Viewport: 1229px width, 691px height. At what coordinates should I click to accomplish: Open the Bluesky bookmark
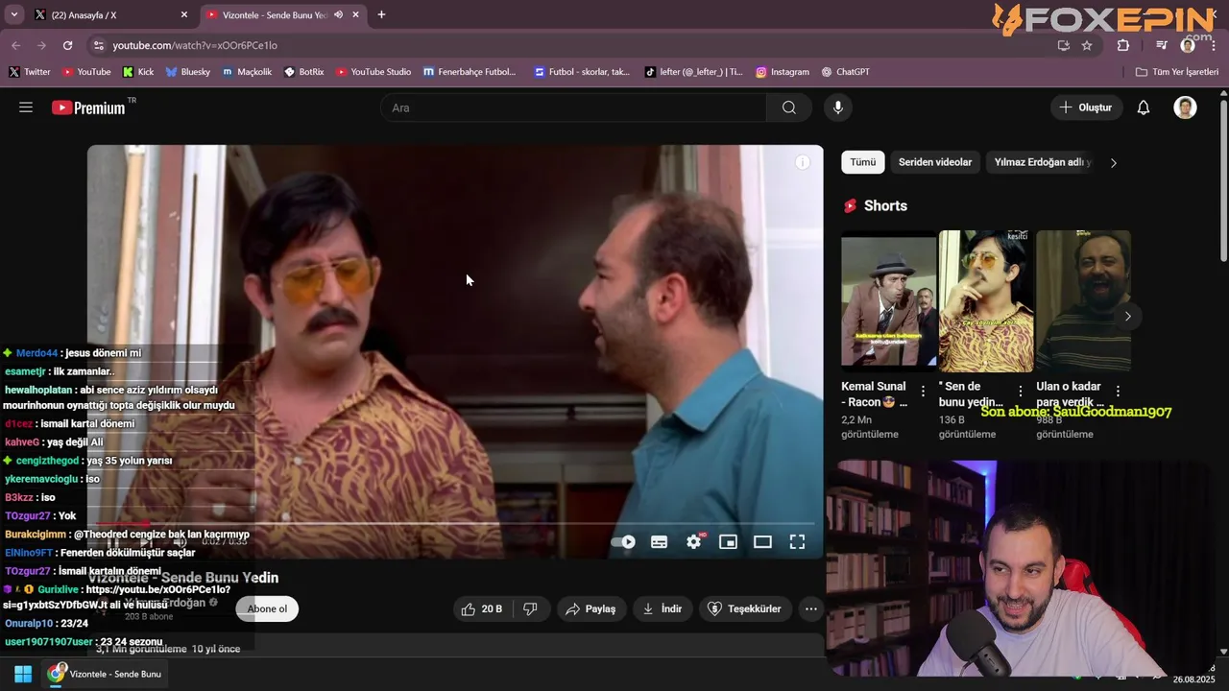coord(187,72)
